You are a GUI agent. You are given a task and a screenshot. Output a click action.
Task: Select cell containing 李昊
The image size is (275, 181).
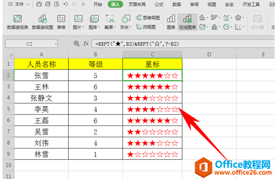pos(41,109)
